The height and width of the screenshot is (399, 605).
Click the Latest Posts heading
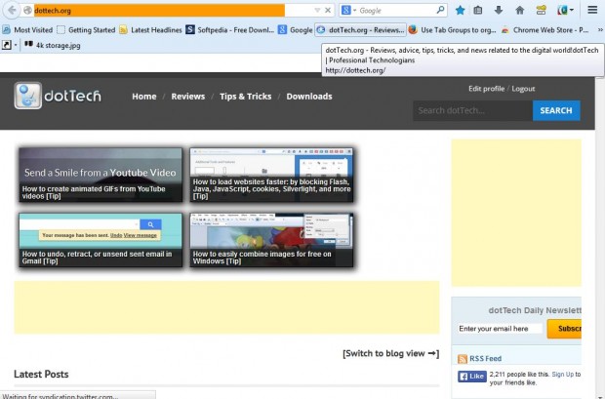click(x=41, y=375)
